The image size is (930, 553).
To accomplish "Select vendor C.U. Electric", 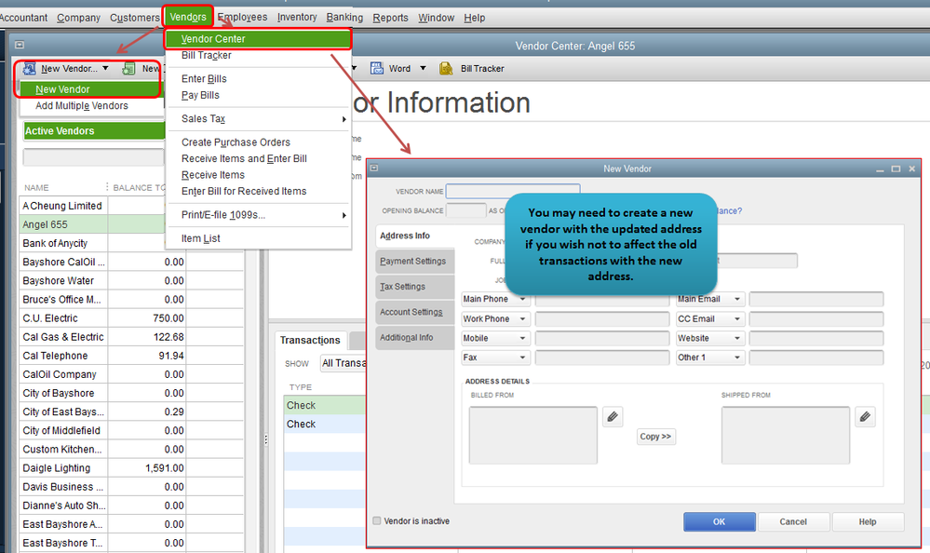I will click(50, 318).
